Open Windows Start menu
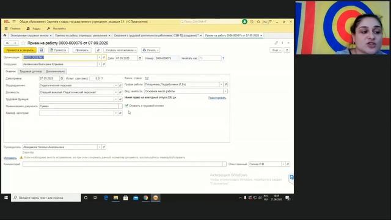Screen dimensions: 391x220 (6, 198)
